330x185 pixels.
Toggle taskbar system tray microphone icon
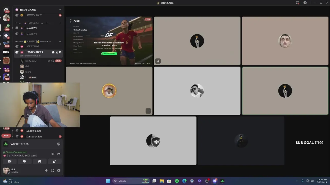coord(302,181)
